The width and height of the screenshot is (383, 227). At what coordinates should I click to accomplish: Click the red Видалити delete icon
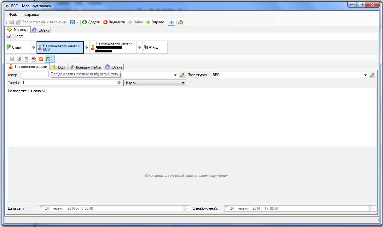[105, 22]
